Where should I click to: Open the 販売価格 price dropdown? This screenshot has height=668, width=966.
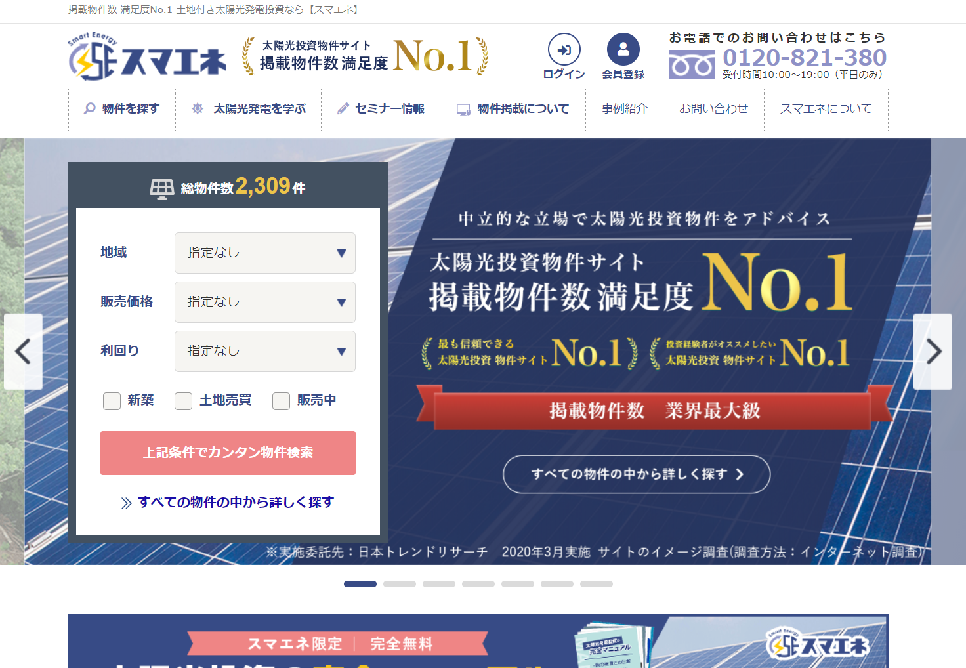[264, 302]
